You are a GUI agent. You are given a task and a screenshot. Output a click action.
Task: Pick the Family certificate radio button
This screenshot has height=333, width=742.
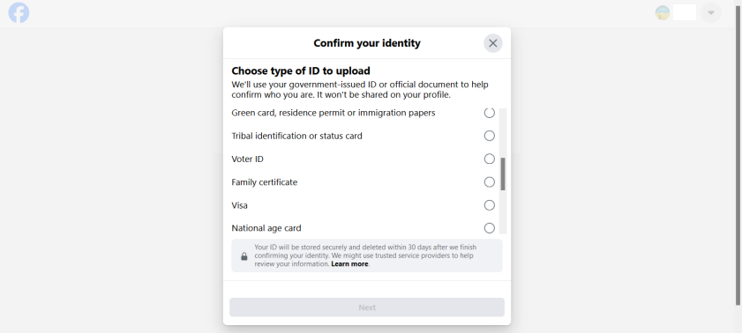(490, 182)
